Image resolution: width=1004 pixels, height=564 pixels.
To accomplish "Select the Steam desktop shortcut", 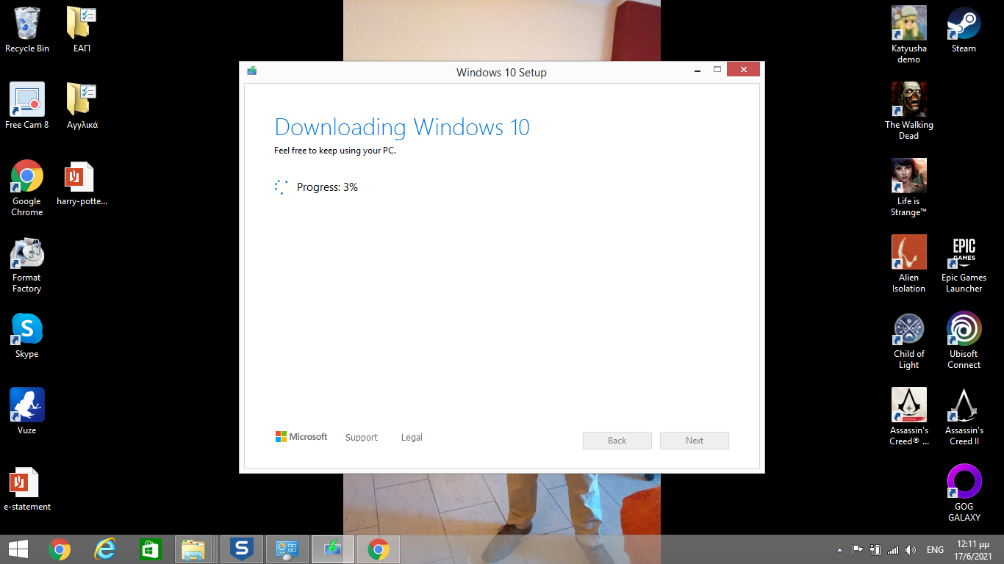I will (x=964, y=29).
